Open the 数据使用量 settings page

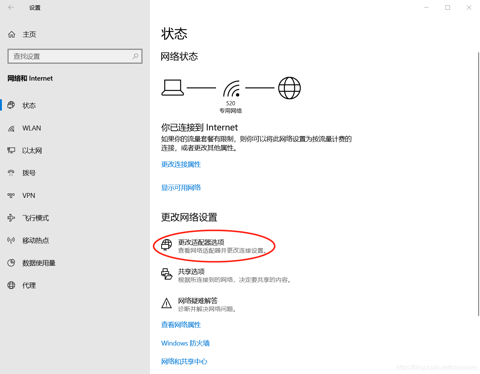click(x=75, y=263)
